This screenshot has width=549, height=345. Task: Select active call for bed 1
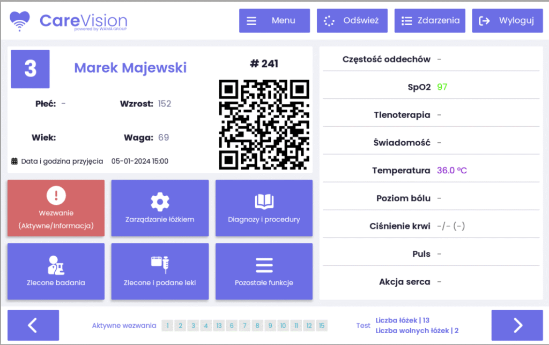pyautogui.click(x=168, y=326)
